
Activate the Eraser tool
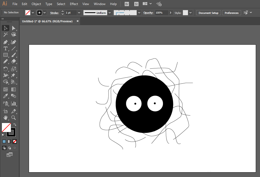coord(14,61)
